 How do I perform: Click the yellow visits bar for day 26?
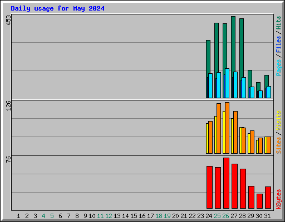(224, 132)
